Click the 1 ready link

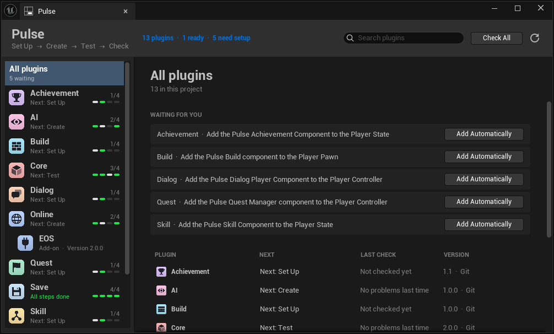193,38
